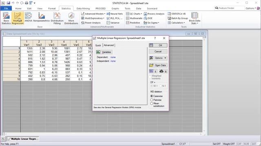The width and height of the screenshot is (261, 146).
Task: Open ribbon Options dropdown
Action: (251, 8)
